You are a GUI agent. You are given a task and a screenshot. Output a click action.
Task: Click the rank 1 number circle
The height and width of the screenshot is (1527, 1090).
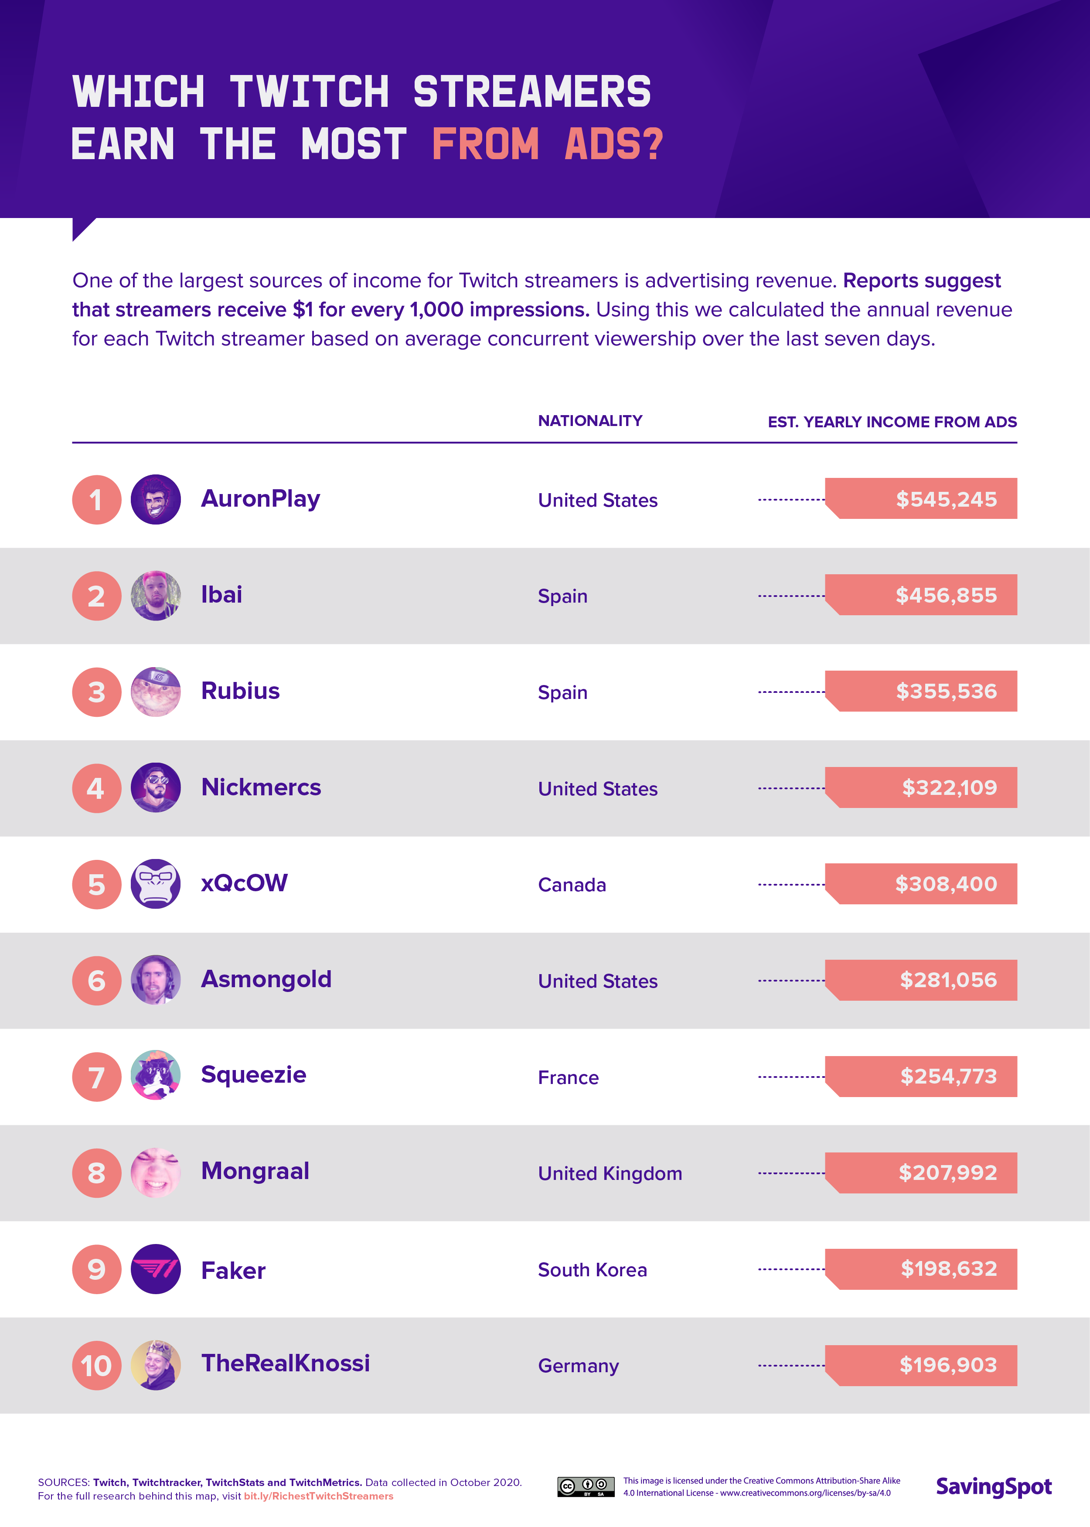[97, 499]
